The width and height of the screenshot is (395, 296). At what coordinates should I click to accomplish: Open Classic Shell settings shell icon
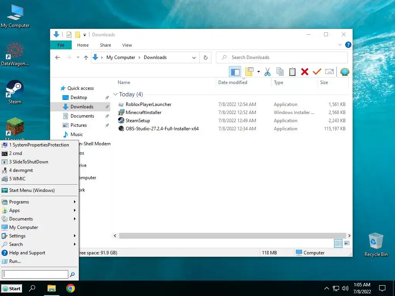pos(344,72)
